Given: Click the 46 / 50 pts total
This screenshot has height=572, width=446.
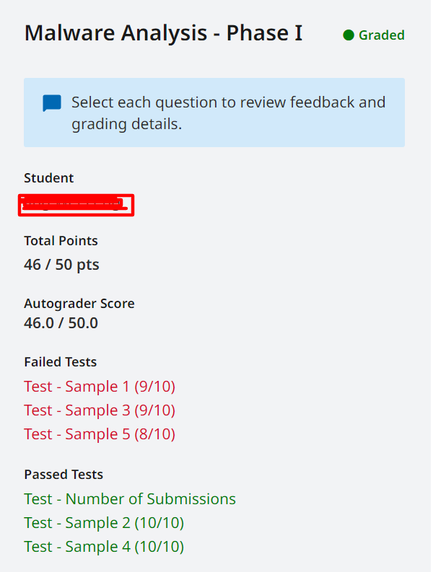Looking at the screenshot, I should (61, 265).
